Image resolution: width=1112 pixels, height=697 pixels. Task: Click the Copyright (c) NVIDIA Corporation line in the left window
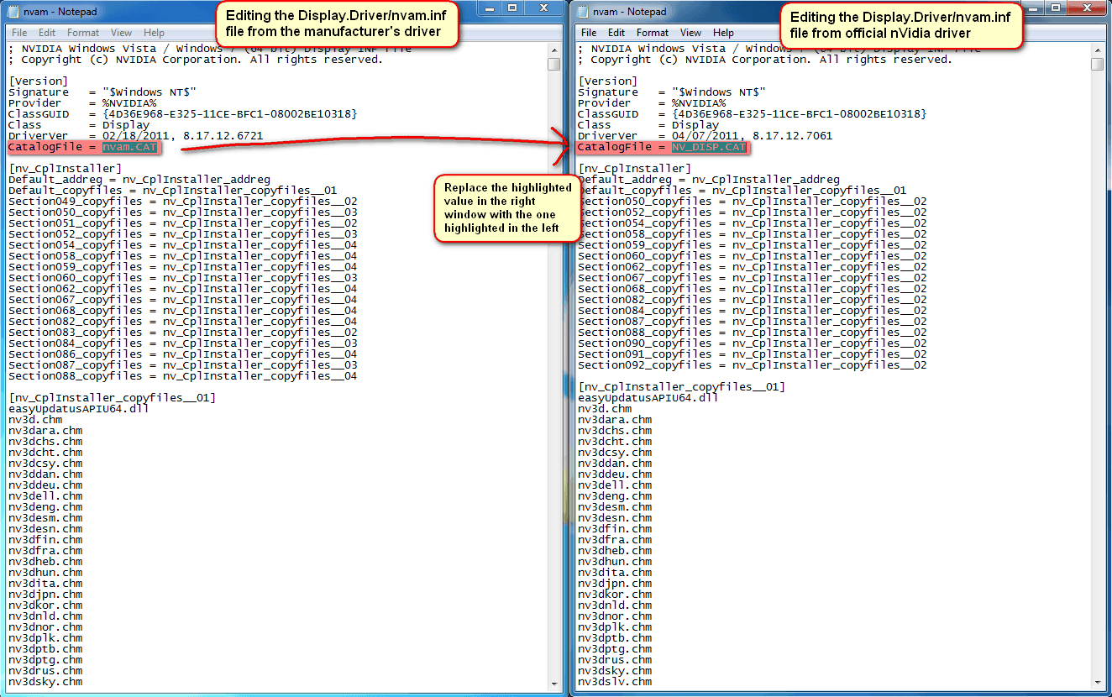pyautogui.click(x=196, y=60)
